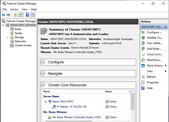169x122 pixels.
Task: Click the Storage folder icon in tree
Action: pos(12,37)
